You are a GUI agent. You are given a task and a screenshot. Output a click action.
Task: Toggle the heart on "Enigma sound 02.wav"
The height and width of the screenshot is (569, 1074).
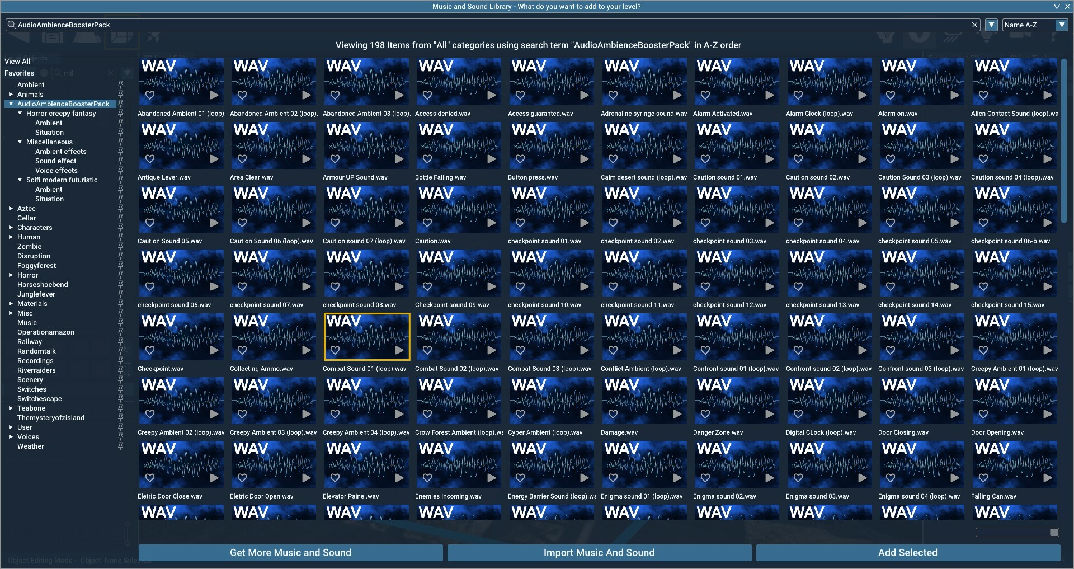pyautogui.click(x=705, y=478)
